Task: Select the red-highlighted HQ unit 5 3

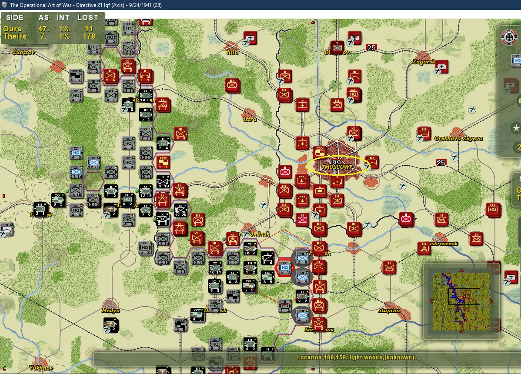Action: [x=285, y=267]
